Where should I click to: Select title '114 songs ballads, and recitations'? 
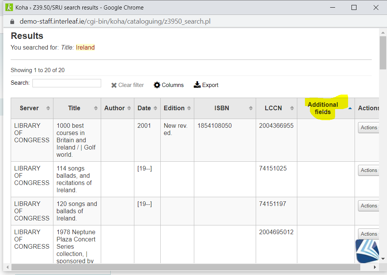(x=74, y=179)
